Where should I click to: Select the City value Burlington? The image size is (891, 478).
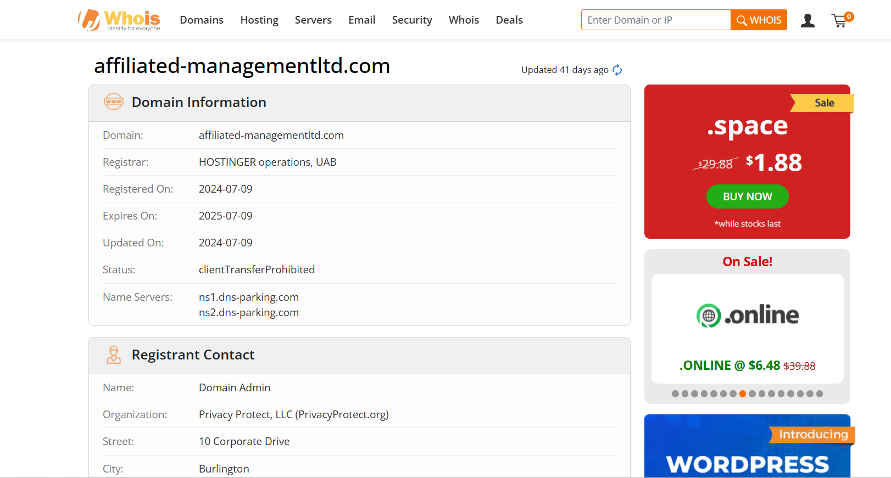coord(224,469)
